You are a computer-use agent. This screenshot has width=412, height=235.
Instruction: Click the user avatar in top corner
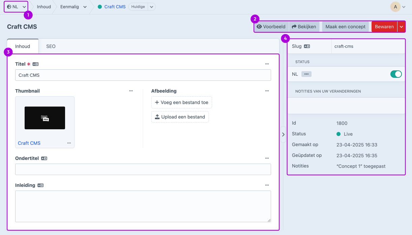click(x=395, y=7)
